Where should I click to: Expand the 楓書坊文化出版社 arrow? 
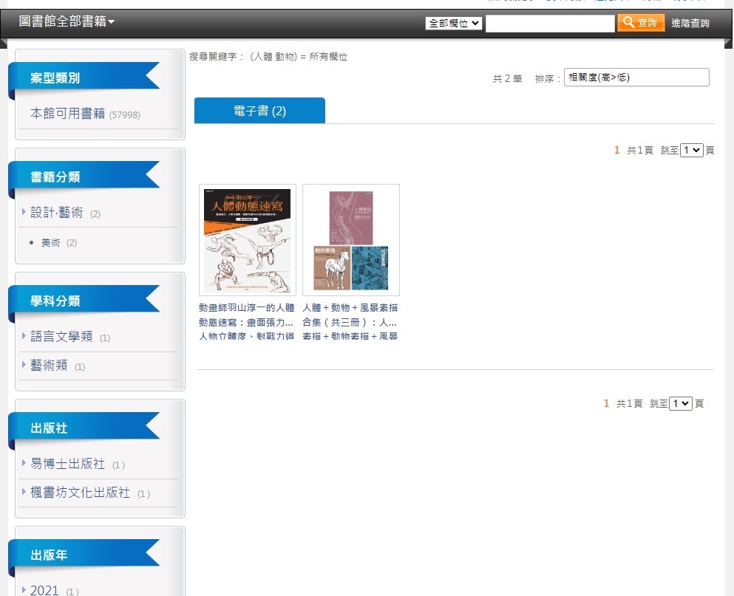[x=24, y=492]
